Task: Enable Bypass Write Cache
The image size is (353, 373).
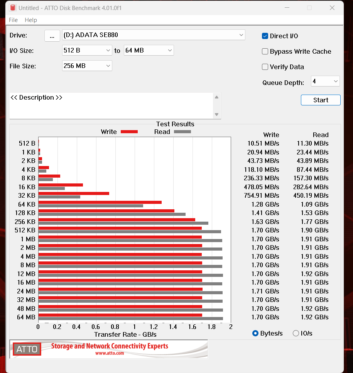Action: click(x=265, y=51)
